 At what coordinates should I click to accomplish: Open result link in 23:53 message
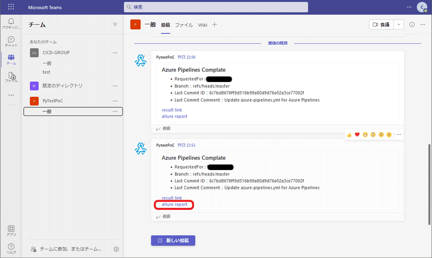tap(172, 198)
